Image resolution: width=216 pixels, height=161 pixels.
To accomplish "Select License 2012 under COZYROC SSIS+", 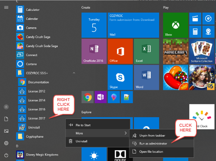I will coord(47,91).
